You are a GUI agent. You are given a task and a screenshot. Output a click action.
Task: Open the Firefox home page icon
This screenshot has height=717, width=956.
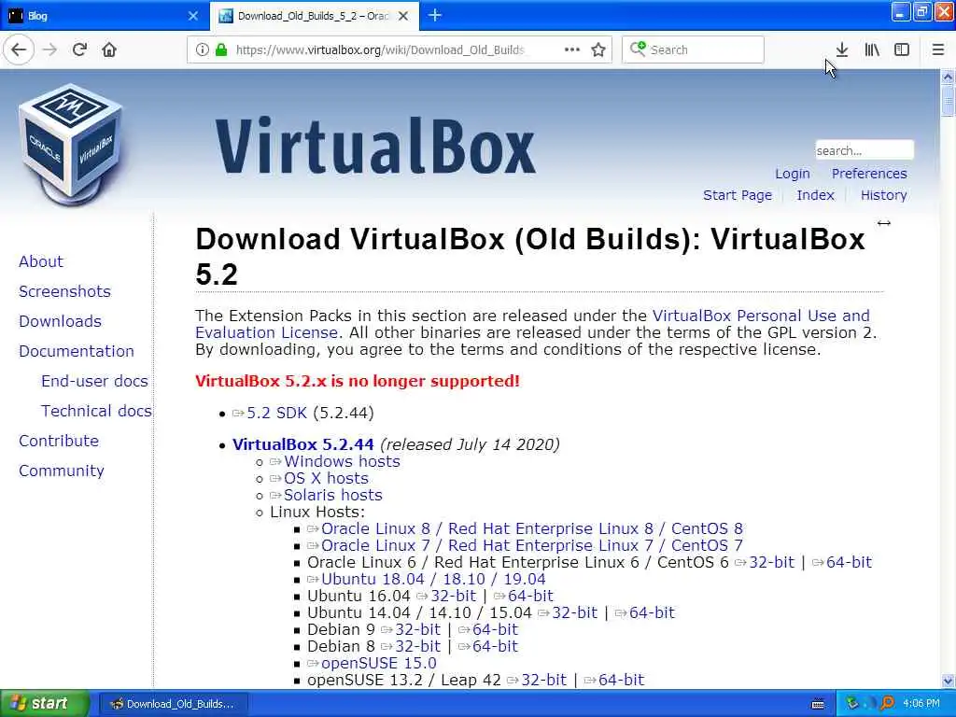109,49
